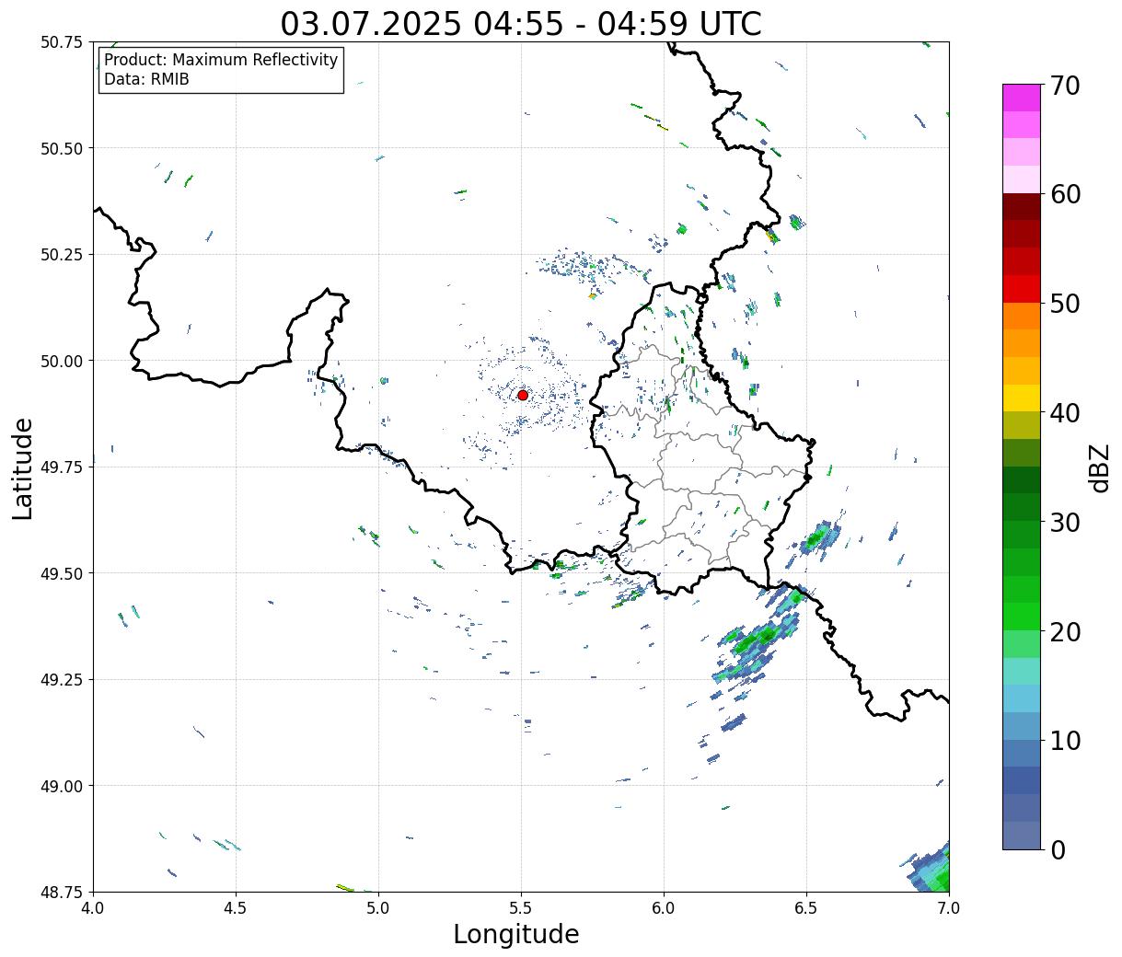Click the colorbar tick label 40

[1065, 413]
